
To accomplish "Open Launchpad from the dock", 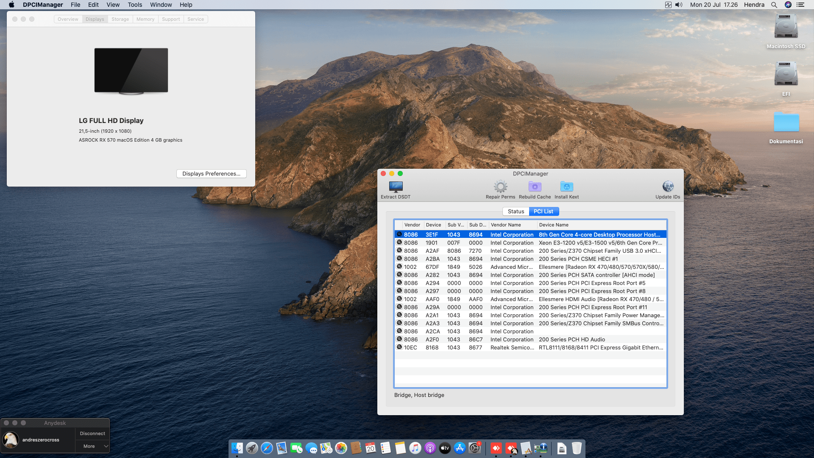I will tap(252, 448).
